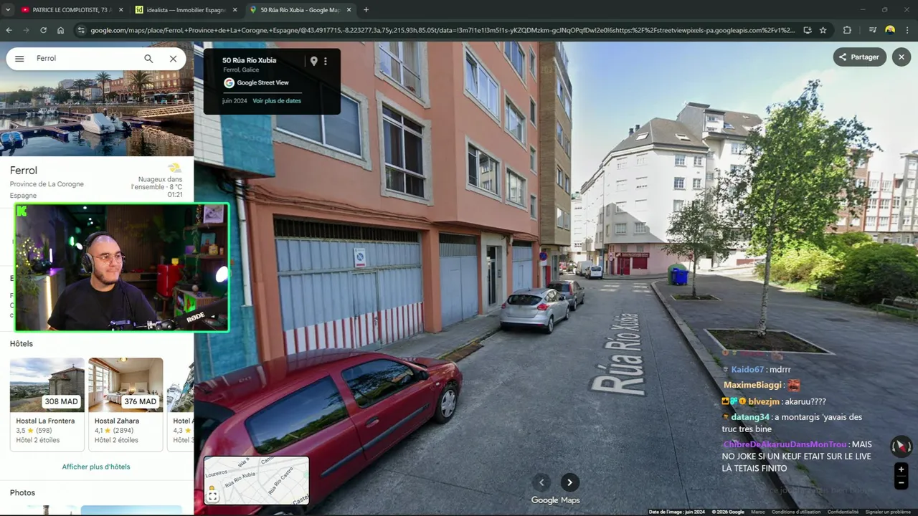Click Province de La Corogne text
The width and height of the screenshot is (918, 516).
click(x=47, y=184)
